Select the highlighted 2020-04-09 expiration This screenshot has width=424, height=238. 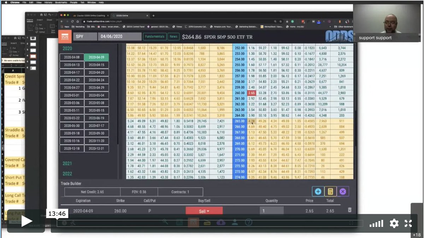click(96, 57)
